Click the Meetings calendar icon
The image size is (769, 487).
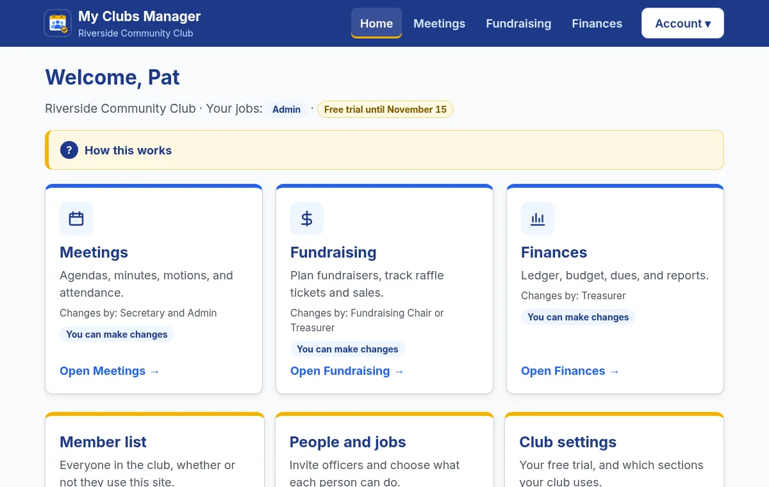76,219
